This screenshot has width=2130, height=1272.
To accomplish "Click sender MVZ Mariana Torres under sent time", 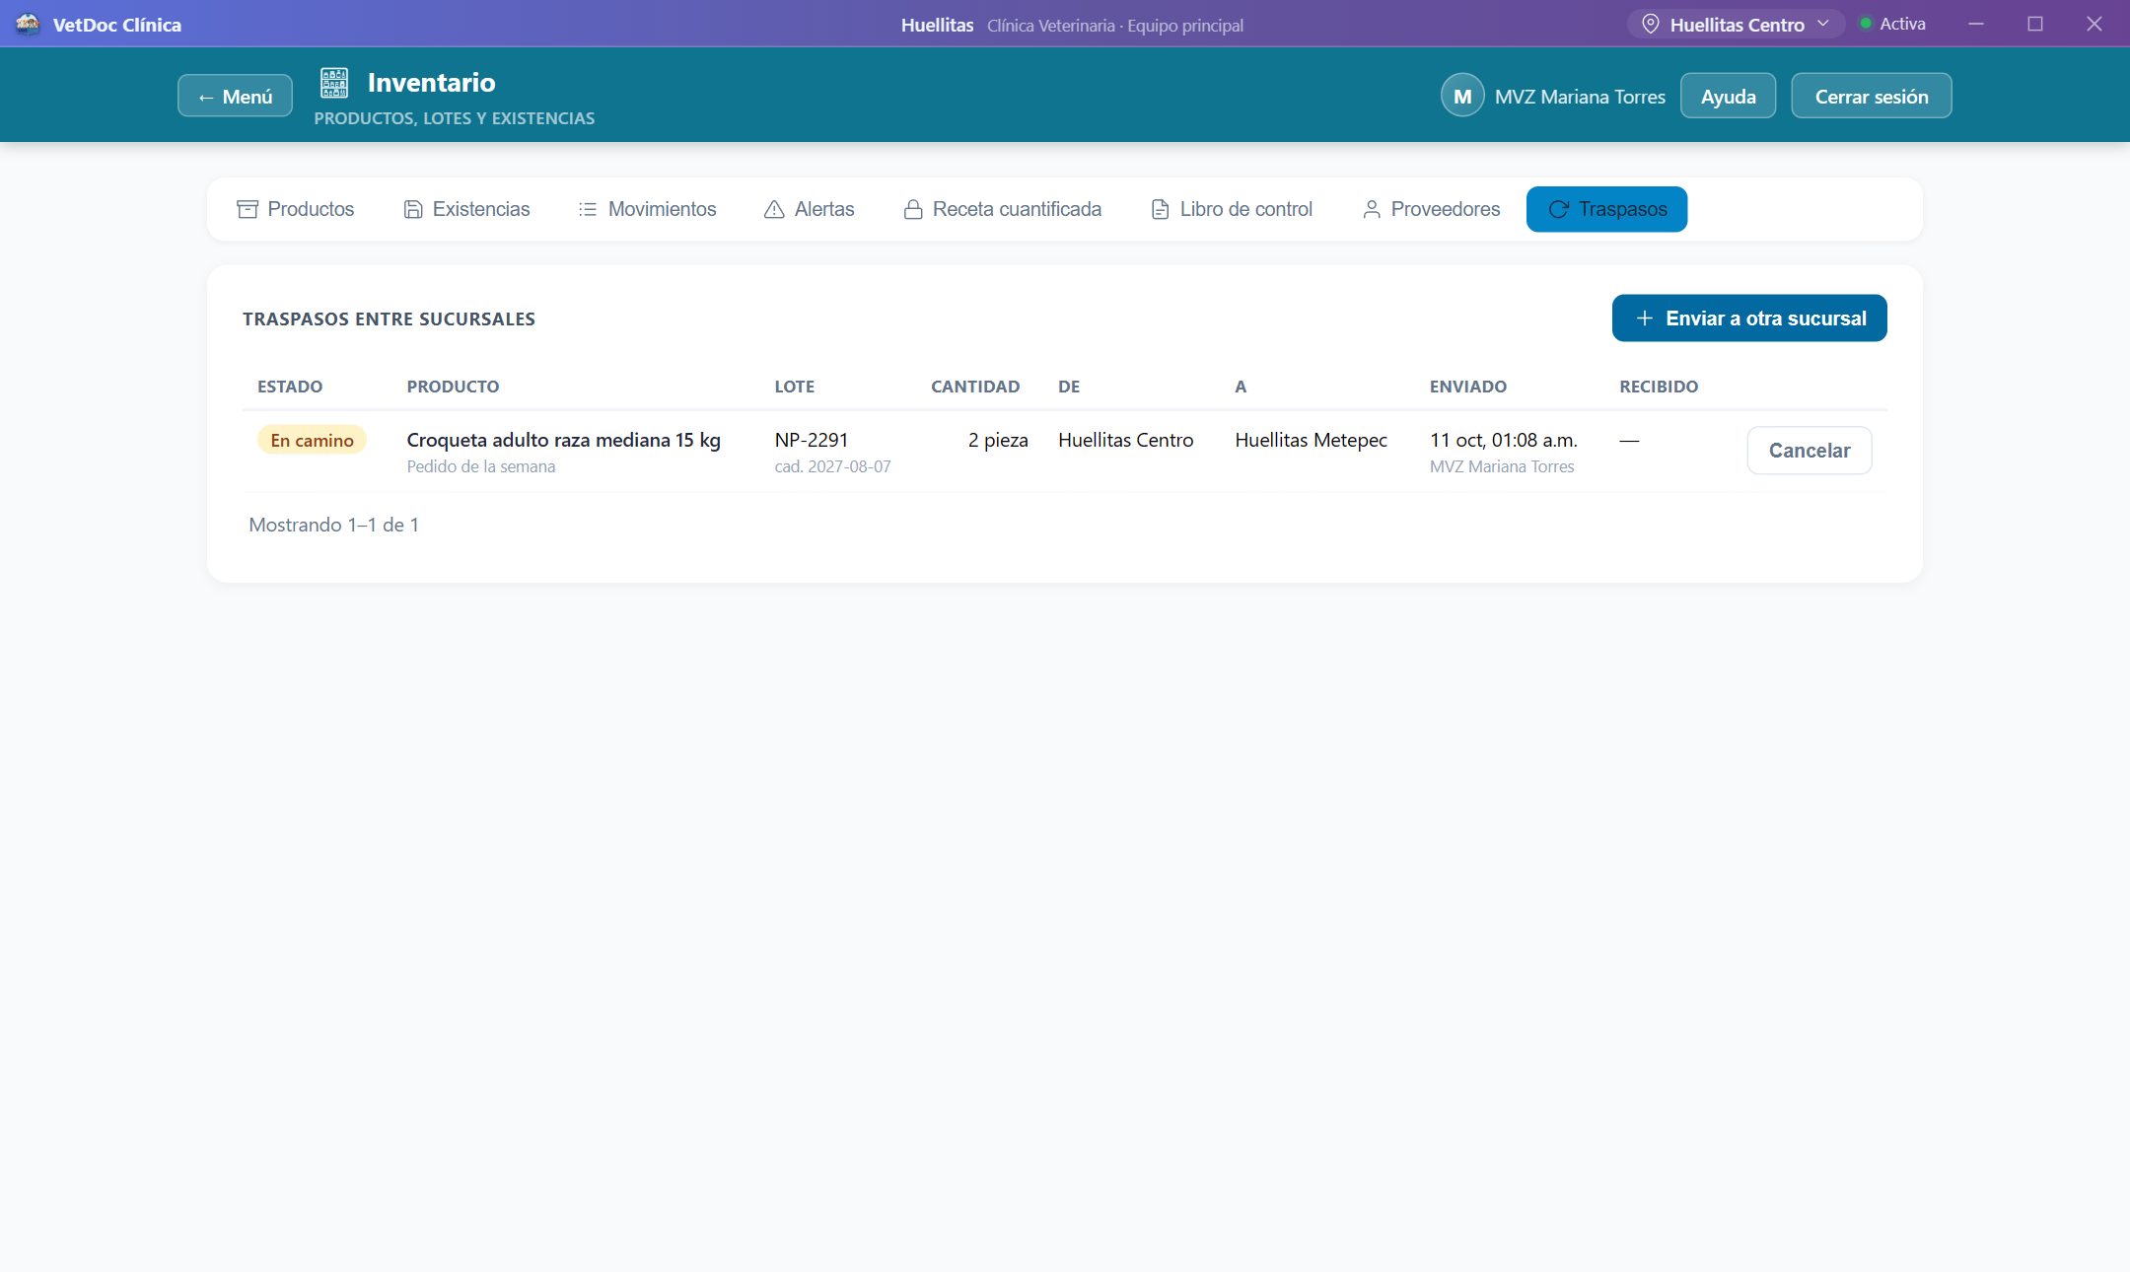I will pyautogui.click(x=1501, y=466).
